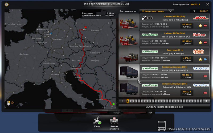This screenshot has width=213, height=133.
Task: Click Италия label on the map
Action: 55,74
